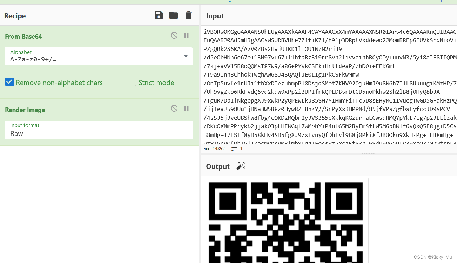Viewport: 457px width, 263px height.
Task: Click the magic wand icon beside Output
Action: [x=241, y=166]
